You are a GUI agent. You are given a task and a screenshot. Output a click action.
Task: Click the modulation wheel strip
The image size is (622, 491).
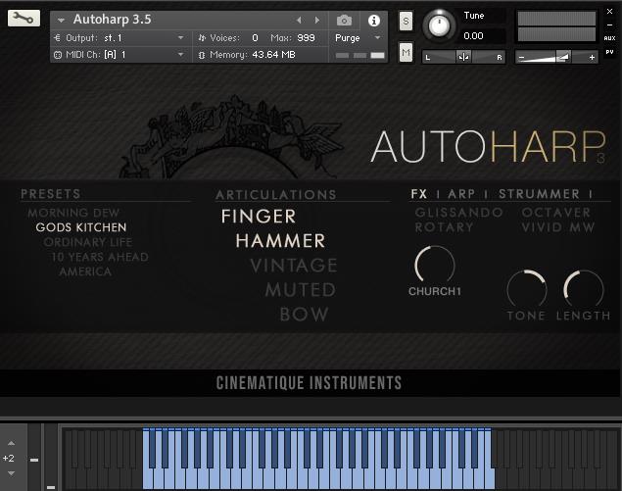point(51,458)
